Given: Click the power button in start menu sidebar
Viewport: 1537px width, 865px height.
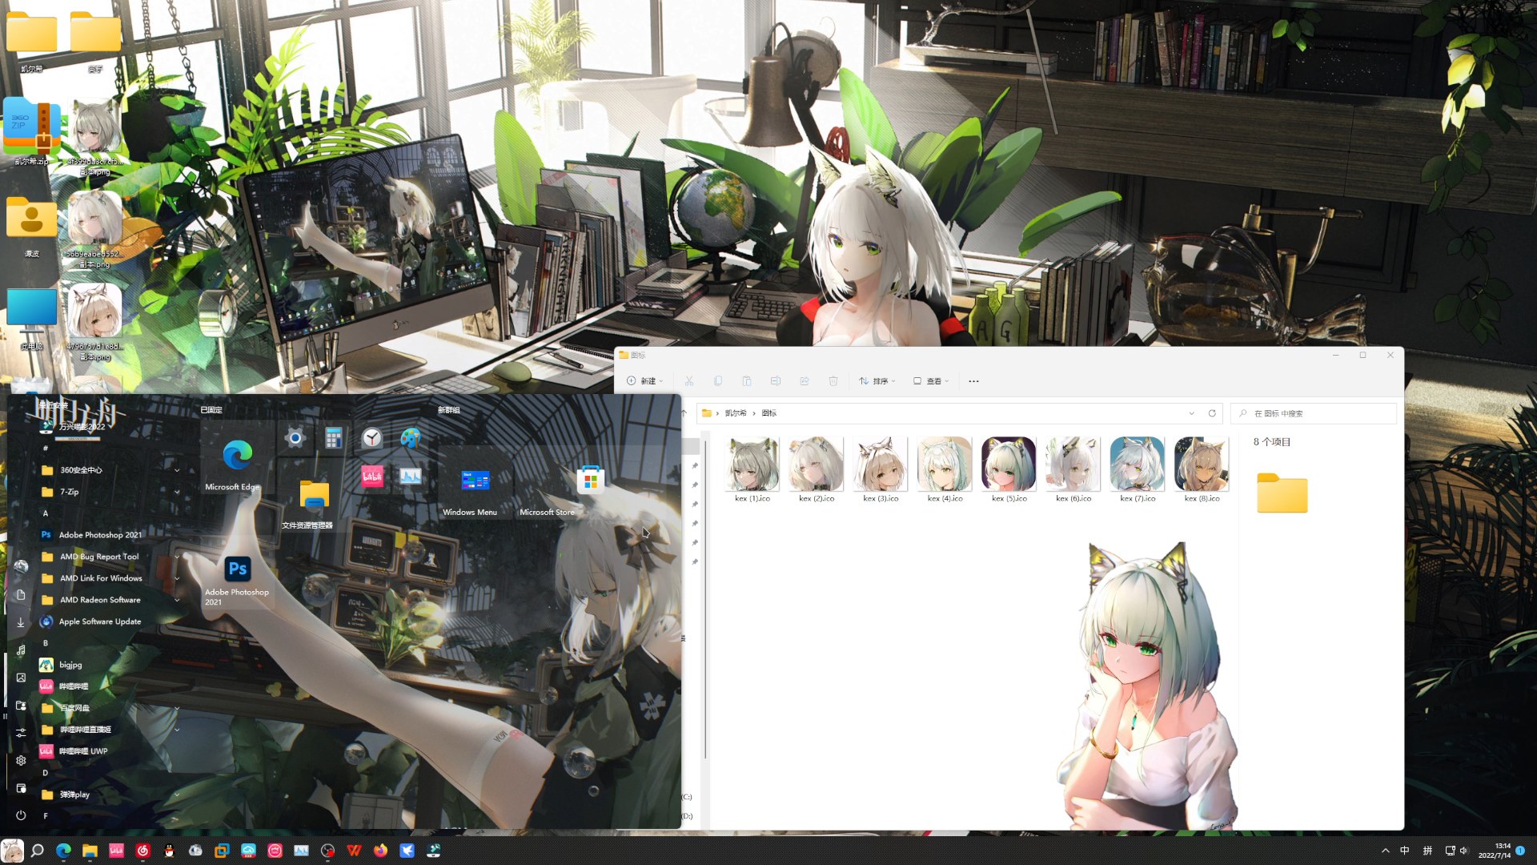Looking at the screenshot, I should (21, 815).
